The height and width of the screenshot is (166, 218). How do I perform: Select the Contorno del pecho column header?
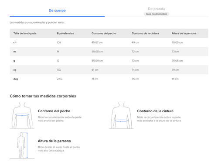(104, 33)
